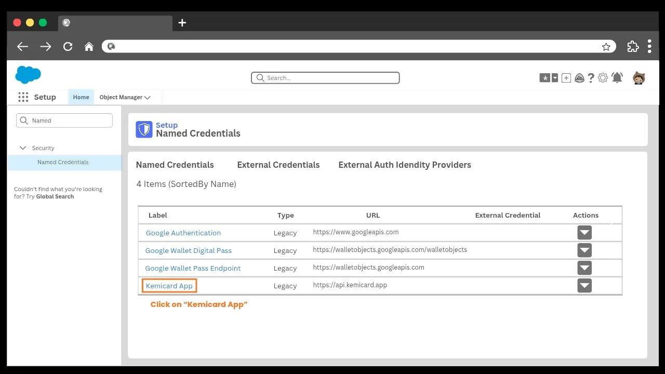The width and height of the screenshot is (665, 374).
Task: Open the notifications bell
Action: click(x=617, y=78)
